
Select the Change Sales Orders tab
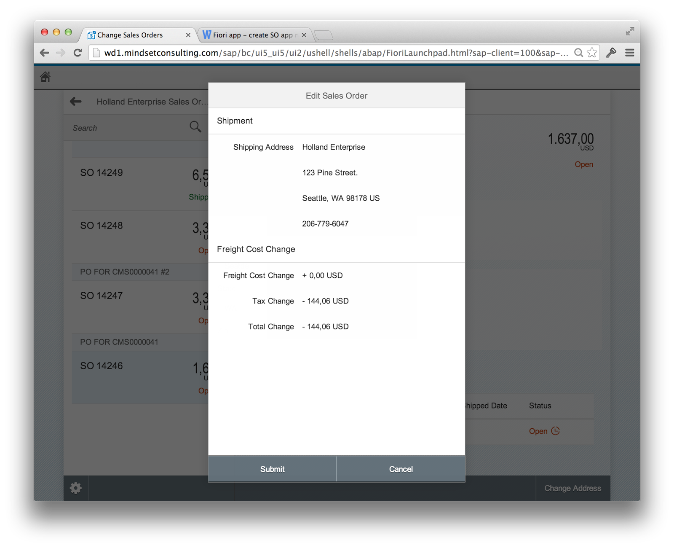[x=131, y=35]
